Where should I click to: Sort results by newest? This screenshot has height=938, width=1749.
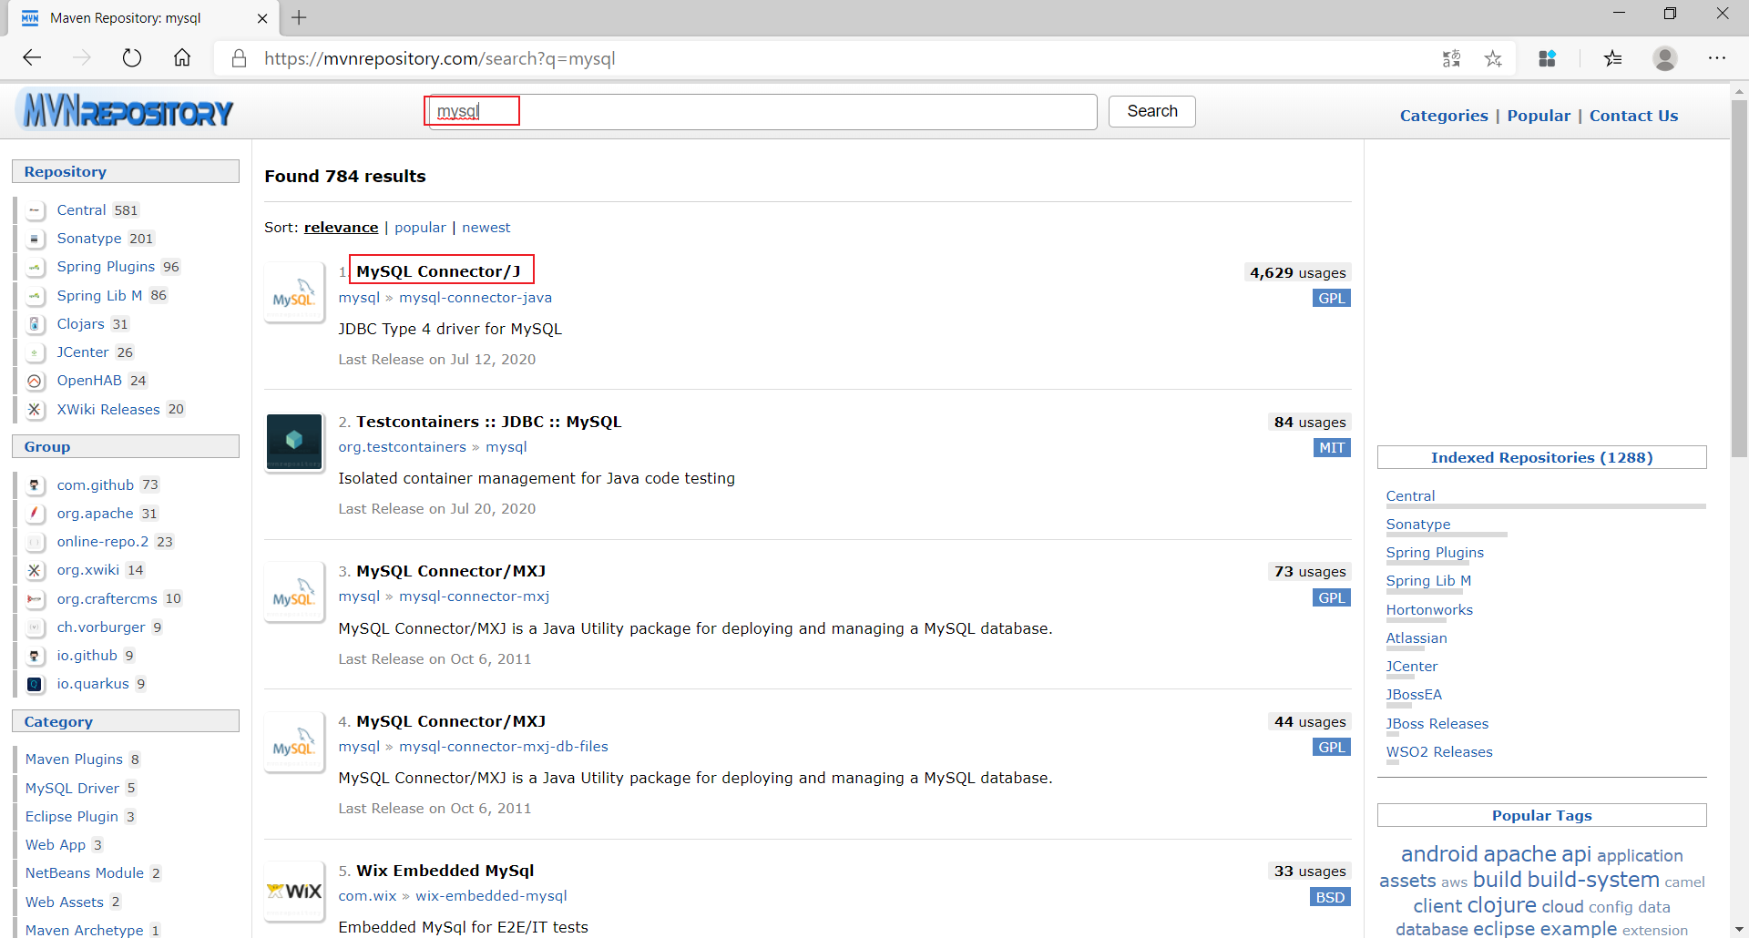pyautogui.click(x=486, y=228)
